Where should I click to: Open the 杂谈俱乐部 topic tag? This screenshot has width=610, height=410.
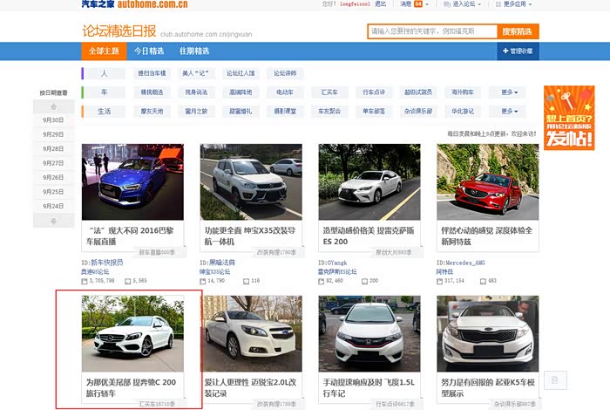(x=418, y=112)
